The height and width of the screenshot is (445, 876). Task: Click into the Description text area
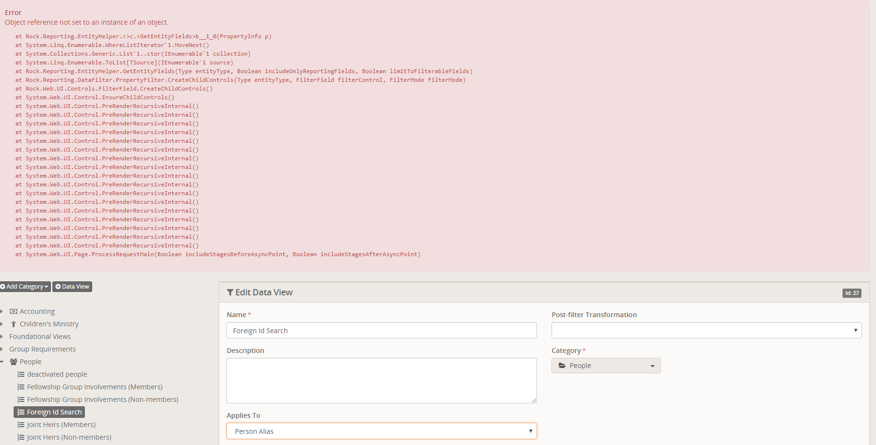coord(381,380)
